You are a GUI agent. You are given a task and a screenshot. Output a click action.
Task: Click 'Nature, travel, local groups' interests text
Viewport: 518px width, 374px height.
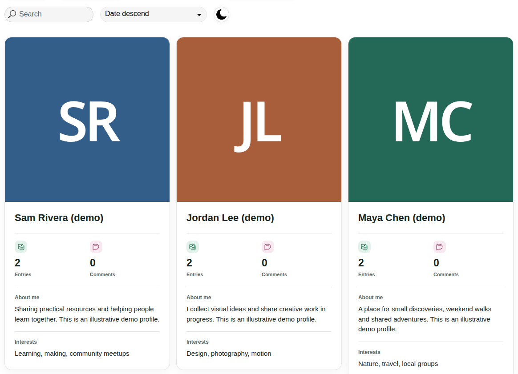click(x=398, y=364)
